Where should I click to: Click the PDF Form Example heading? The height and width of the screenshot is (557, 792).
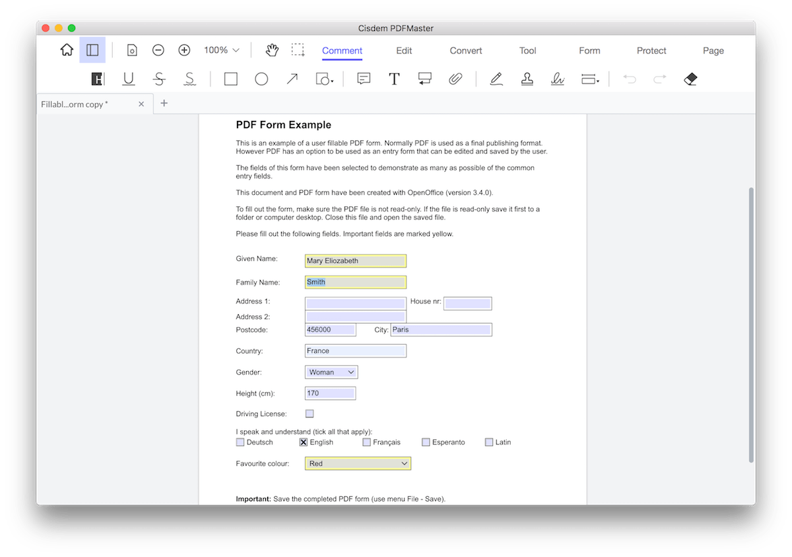[284, 125]
